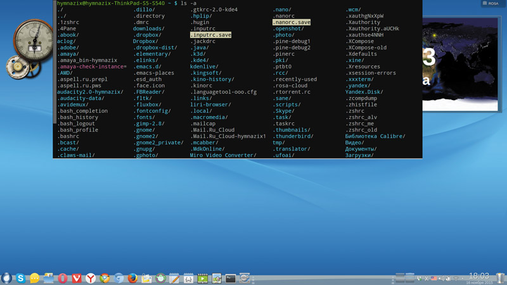Click the Dropbox/ directory entry
This screenshot has width=507, height=285.
pyautogui.click(x=146, y=41)
